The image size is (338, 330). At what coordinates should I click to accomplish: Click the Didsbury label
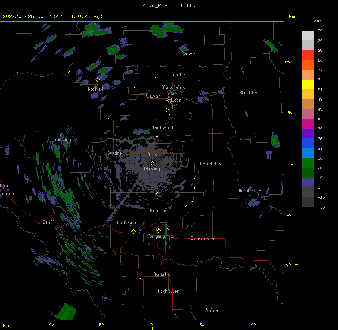click(x=151, y=169)
